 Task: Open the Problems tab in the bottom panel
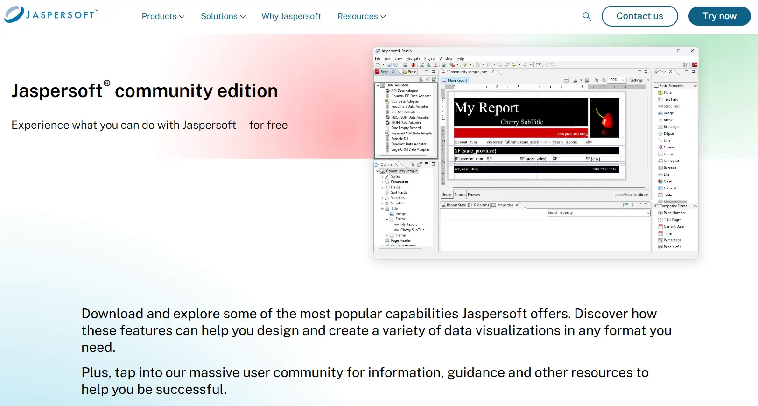pos(481,205)
